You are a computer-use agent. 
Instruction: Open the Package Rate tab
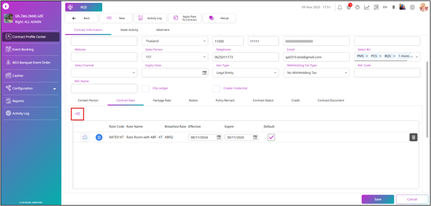(162, 100)
